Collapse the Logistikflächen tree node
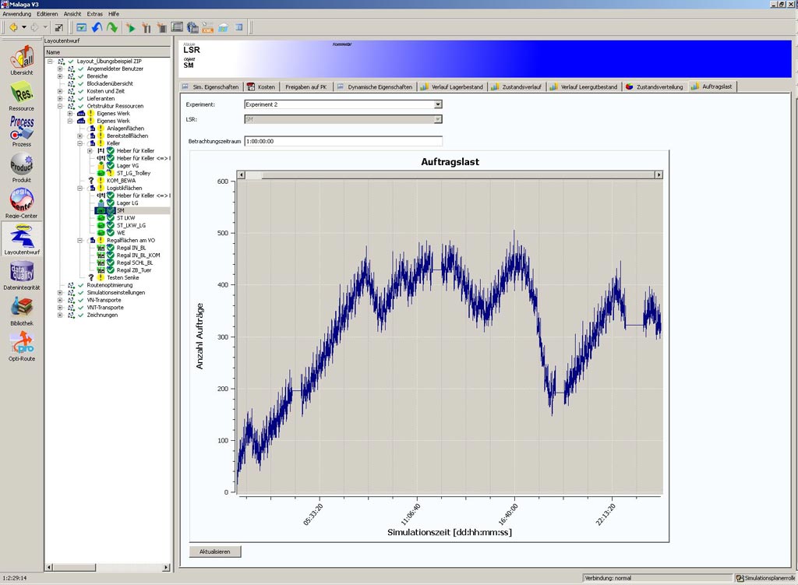The width and height of the screenshot is (798, 585). click(x=80, y=188)
